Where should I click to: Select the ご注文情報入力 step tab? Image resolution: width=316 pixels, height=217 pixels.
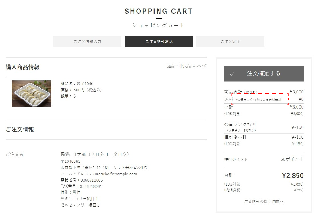point(87,41)
